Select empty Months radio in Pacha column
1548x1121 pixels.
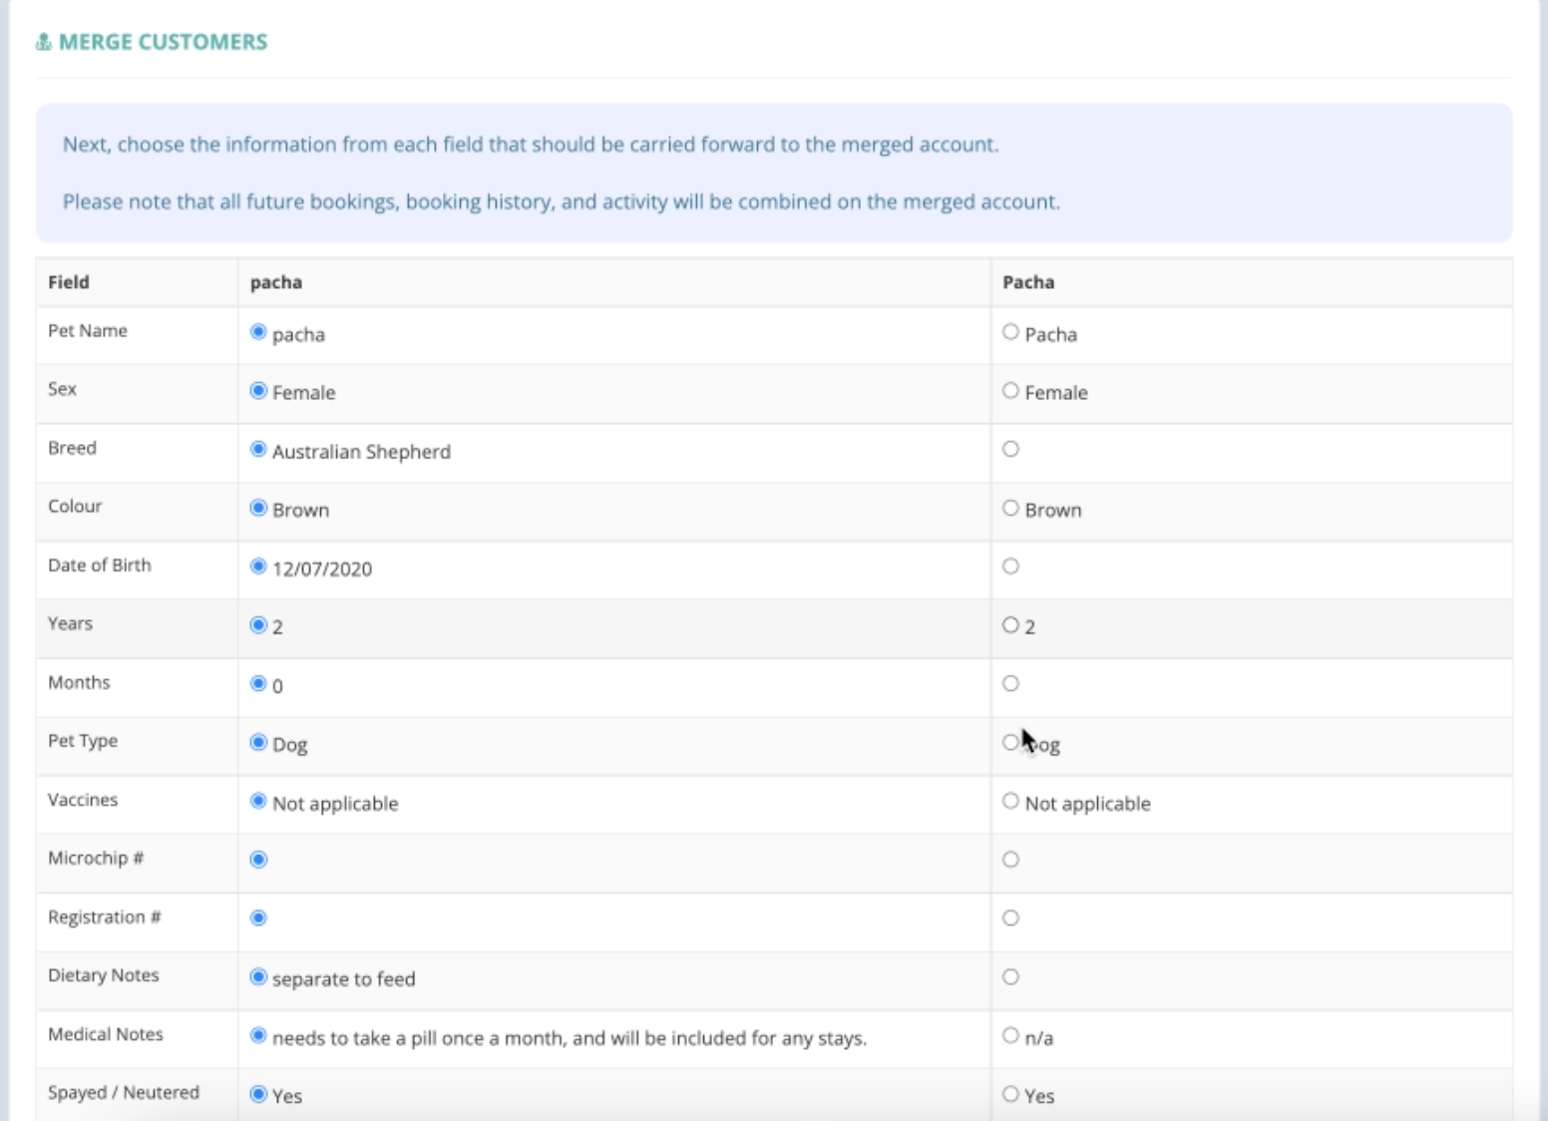coord(1010,683)
